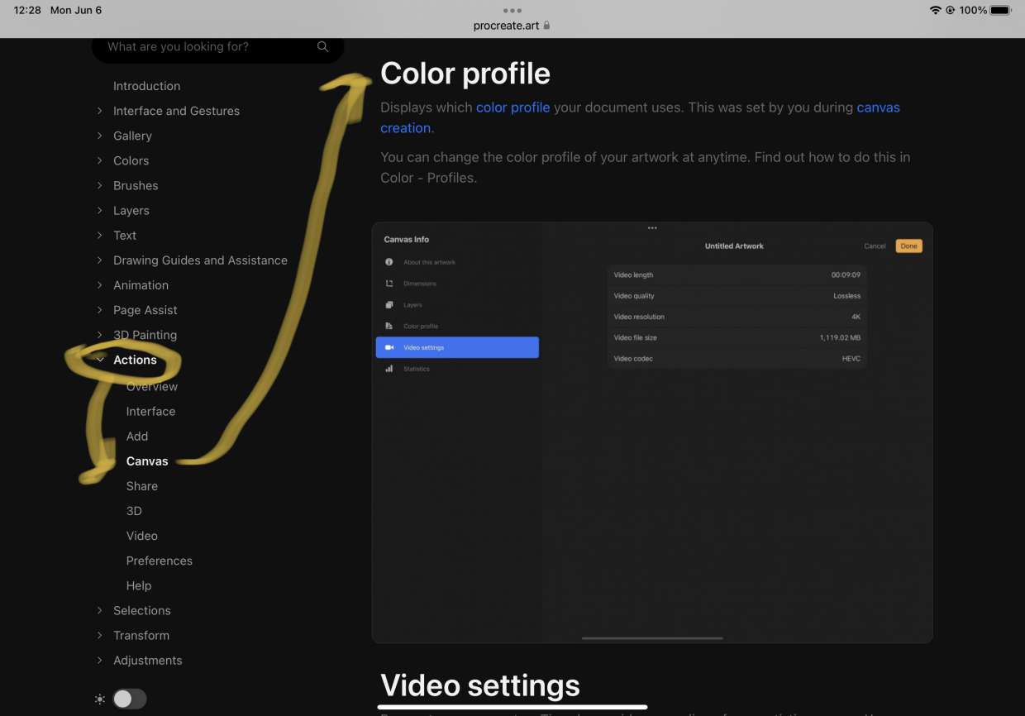Open the Interface page under Actions
The width and height of the screenshot is (1025, 716).
click(150, 411)
